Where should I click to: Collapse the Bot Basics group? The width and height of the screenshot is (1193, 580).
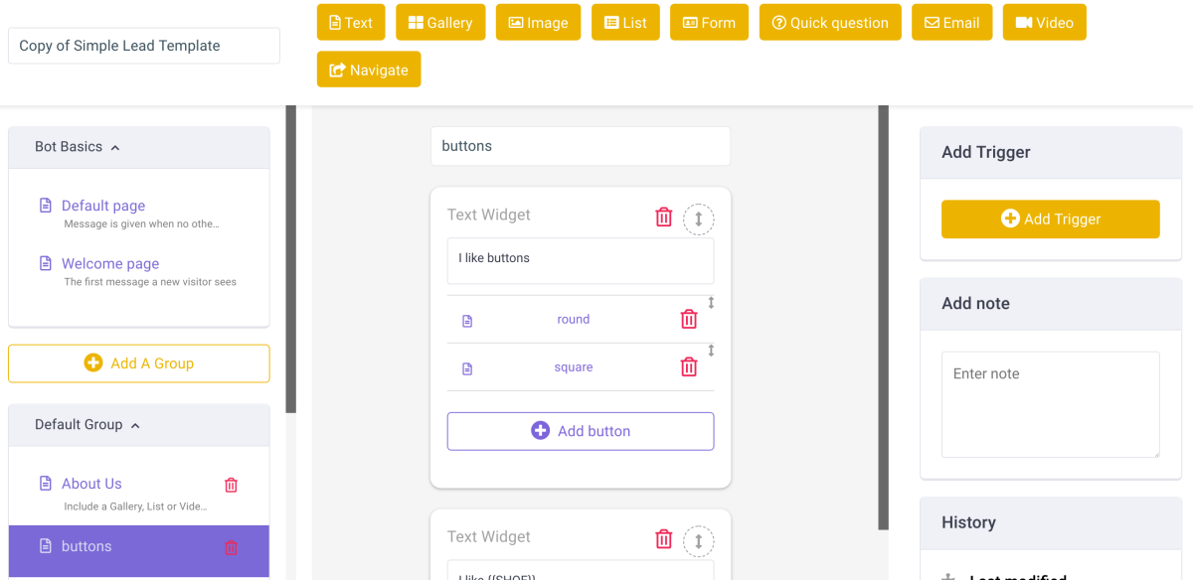[115, 148]
